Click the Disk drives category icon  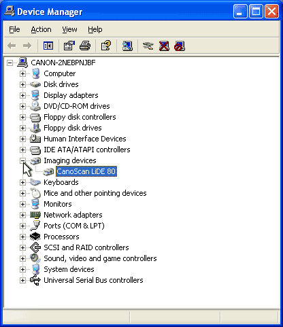pos(35,84)
